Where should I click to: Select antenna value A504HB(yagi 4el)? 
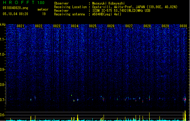tap(107, 14)
